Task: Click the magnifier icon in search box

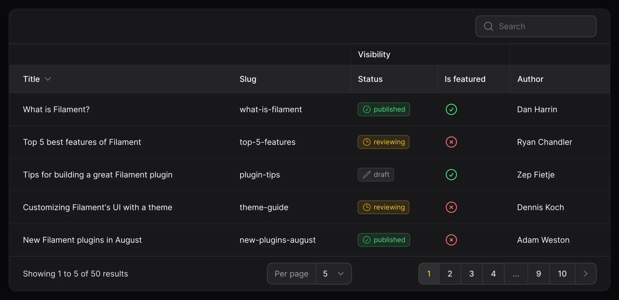Action: click(488, 26)
